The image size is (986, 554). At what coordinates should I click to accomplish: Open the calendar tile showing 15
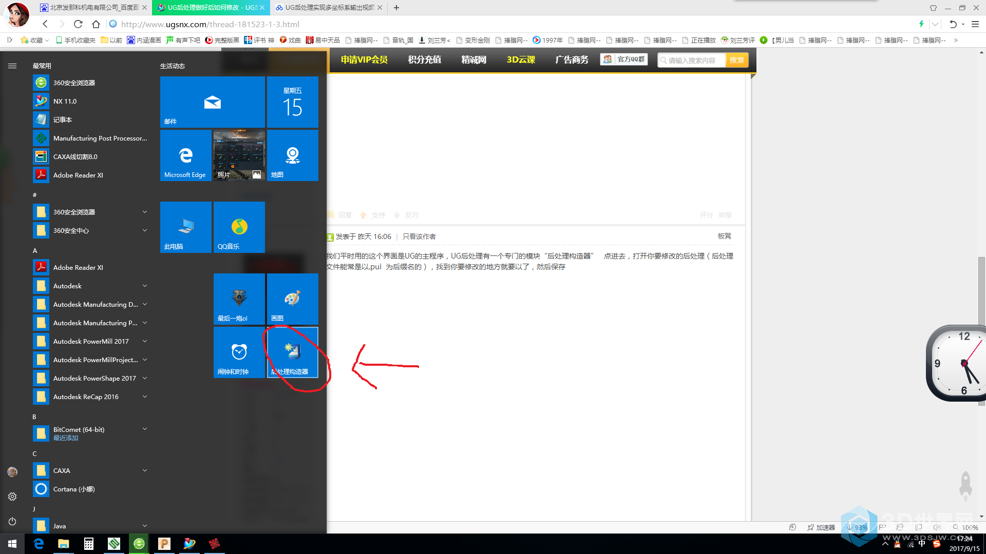pyautogui.click(x=292, y=102)
